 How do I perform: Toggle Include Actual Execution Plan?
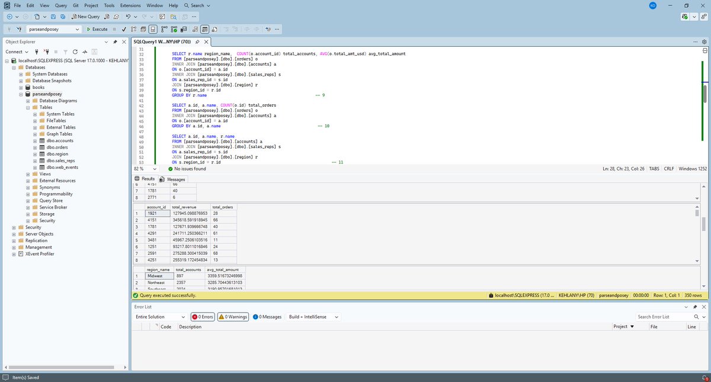pyautogui.click(x=164, y=29)
